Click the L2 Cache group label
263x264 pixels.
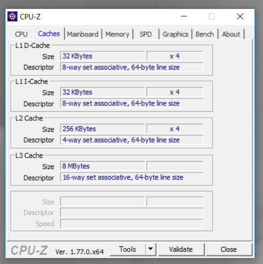[x=29, y=118]
